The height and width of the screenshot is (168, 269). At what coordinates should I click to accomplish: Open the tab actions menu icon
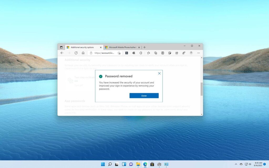(61, 47)
